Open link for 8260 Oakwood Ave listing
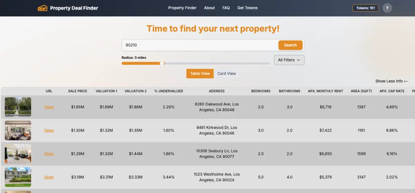415x193 pixels. click(x=49, y=107)
